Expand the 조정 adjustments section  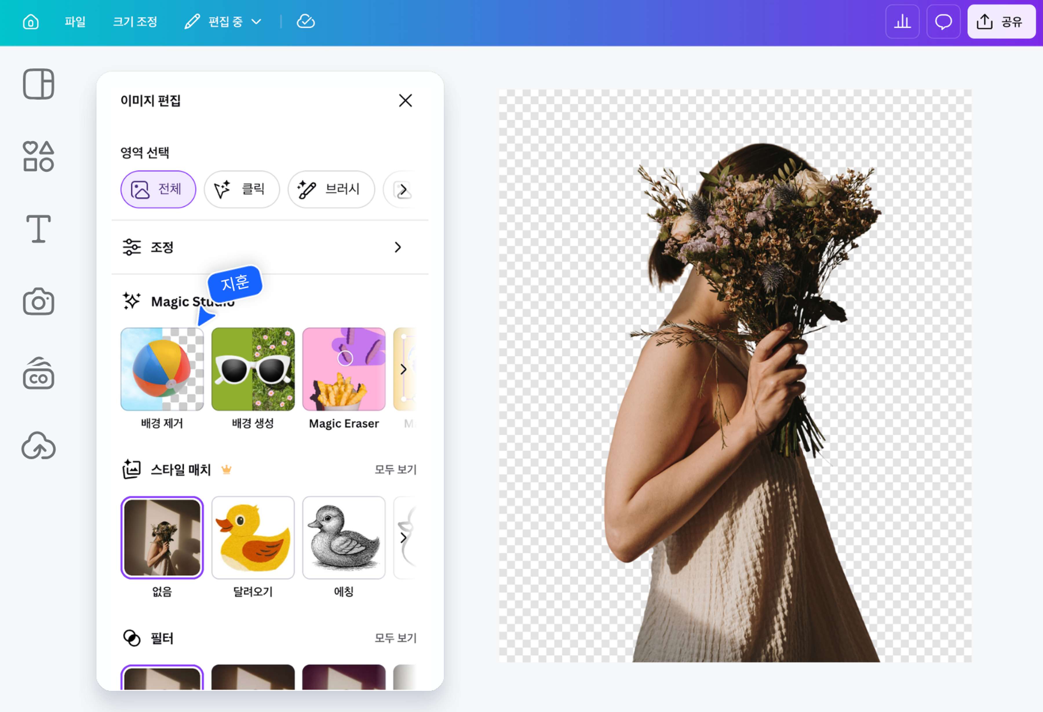pos(270,247)
